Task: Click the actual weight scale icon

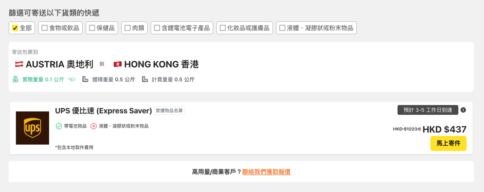Action: click(15, 80)
